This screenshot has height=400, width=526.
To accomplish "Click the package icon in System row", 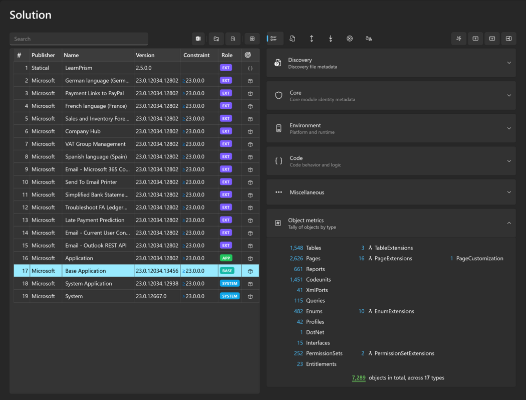I will click(x=250, y=297).
